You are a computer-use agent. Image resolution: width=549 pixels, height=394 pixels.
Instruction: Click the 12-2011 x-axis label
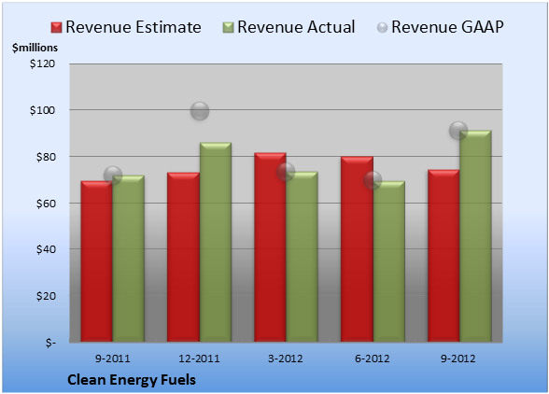pos(199,359)
